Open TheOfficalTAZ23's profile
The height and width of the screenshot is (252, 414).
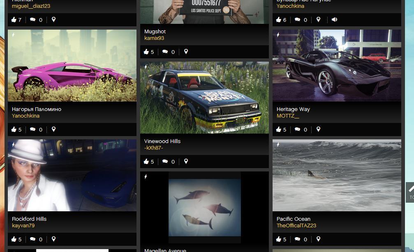(296, 225)
